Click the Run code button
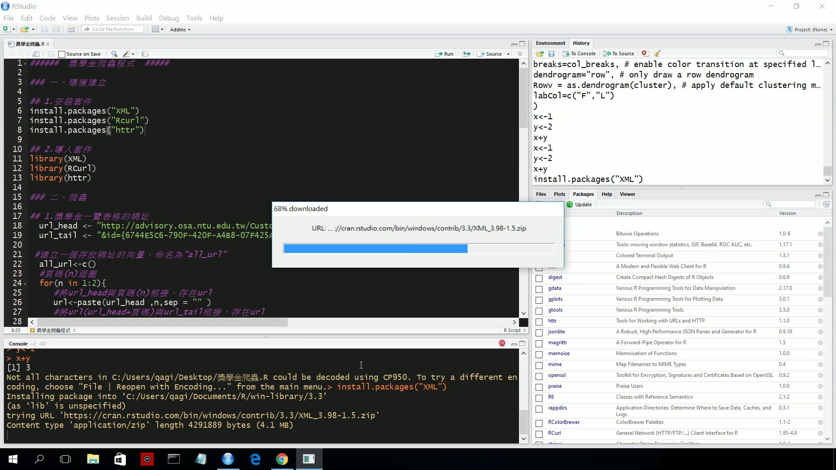836x470 pixels. [x=444, y=54]
